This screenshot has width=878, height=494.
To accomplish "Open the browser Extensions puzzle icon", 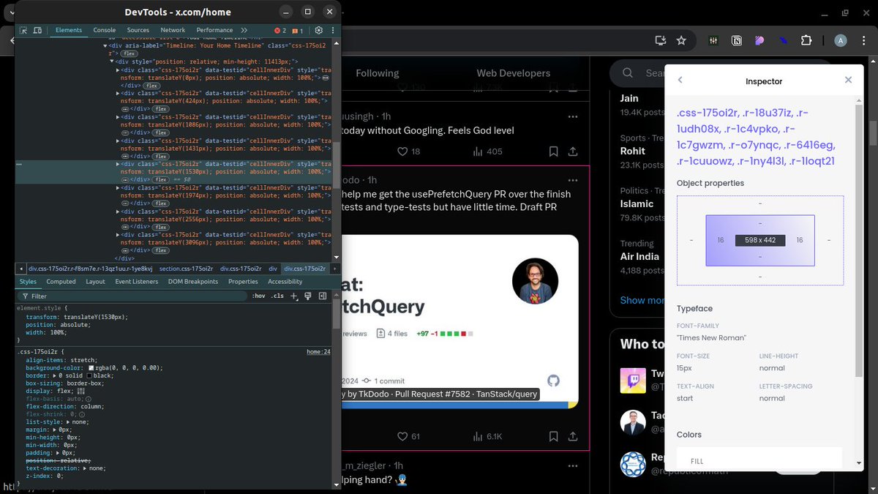I will tap(806, 40).
